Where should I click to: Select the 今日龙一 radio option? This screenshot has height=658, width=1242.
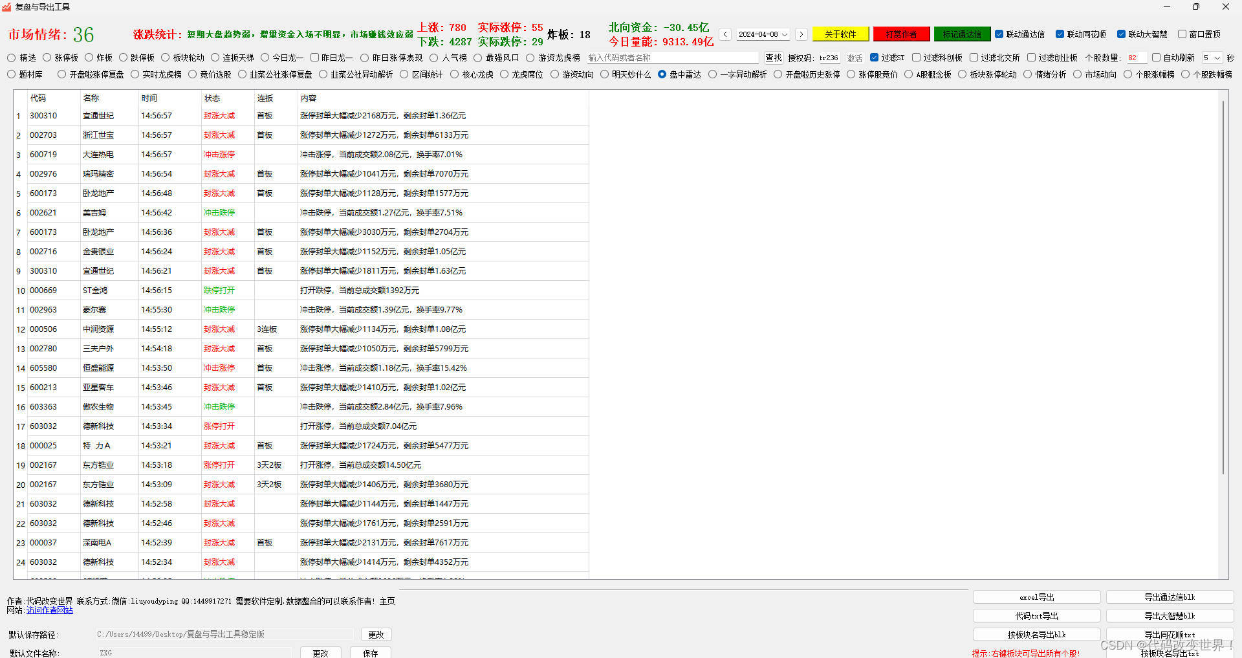265,58
